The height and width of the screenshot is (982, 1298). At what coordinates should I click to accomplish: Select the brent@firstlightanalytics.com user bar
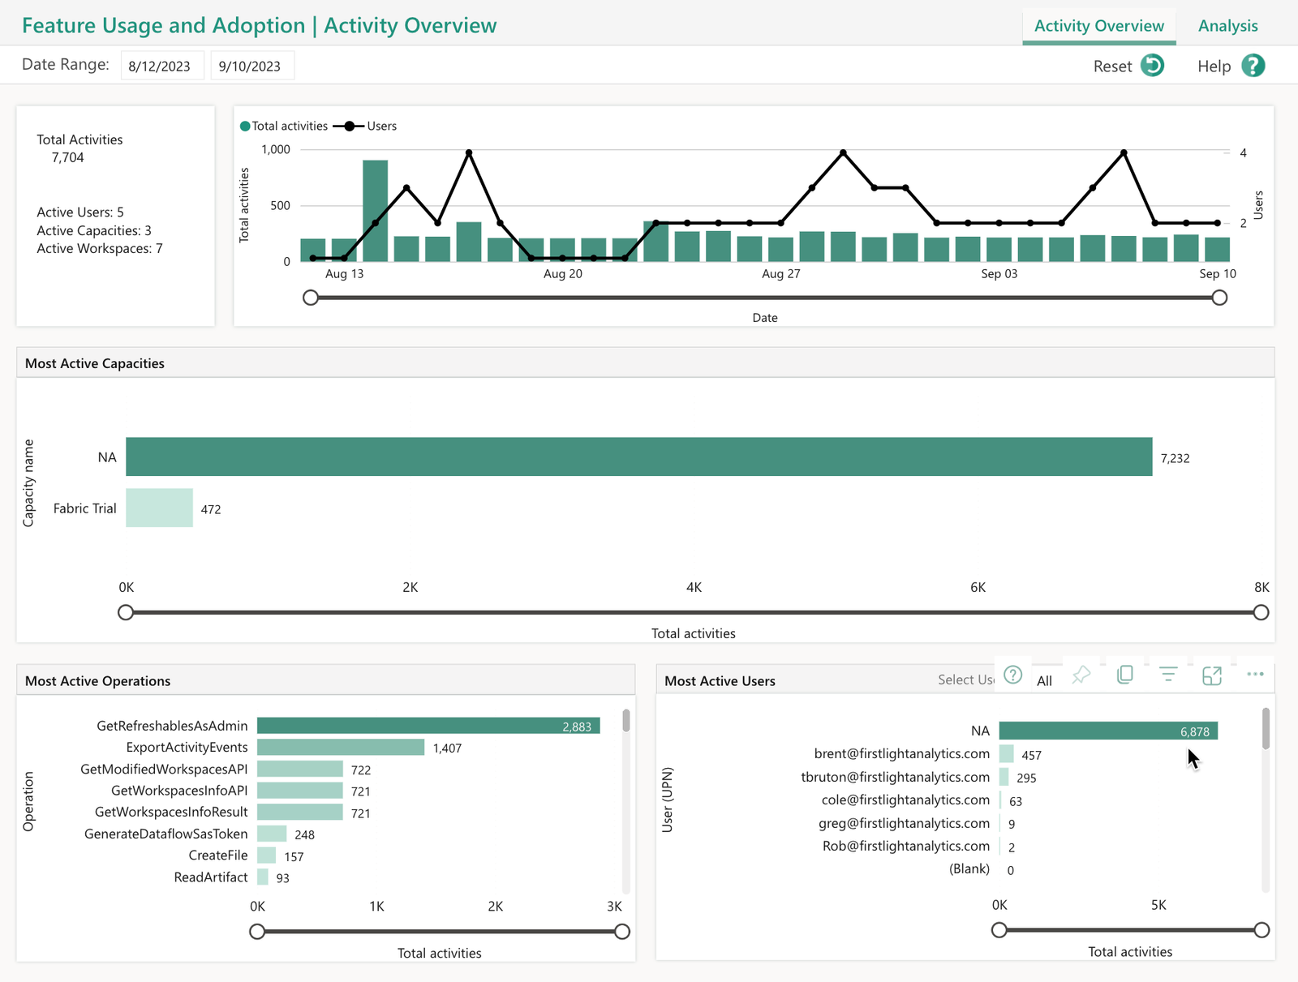pos(1006,754)
